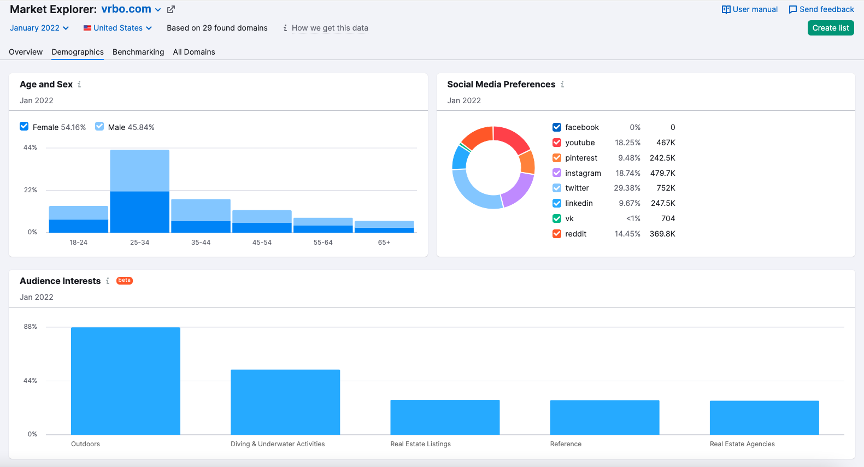The image size is (864, 467).
Task: Switch to the Overview tab
Action: click(26, 52)
